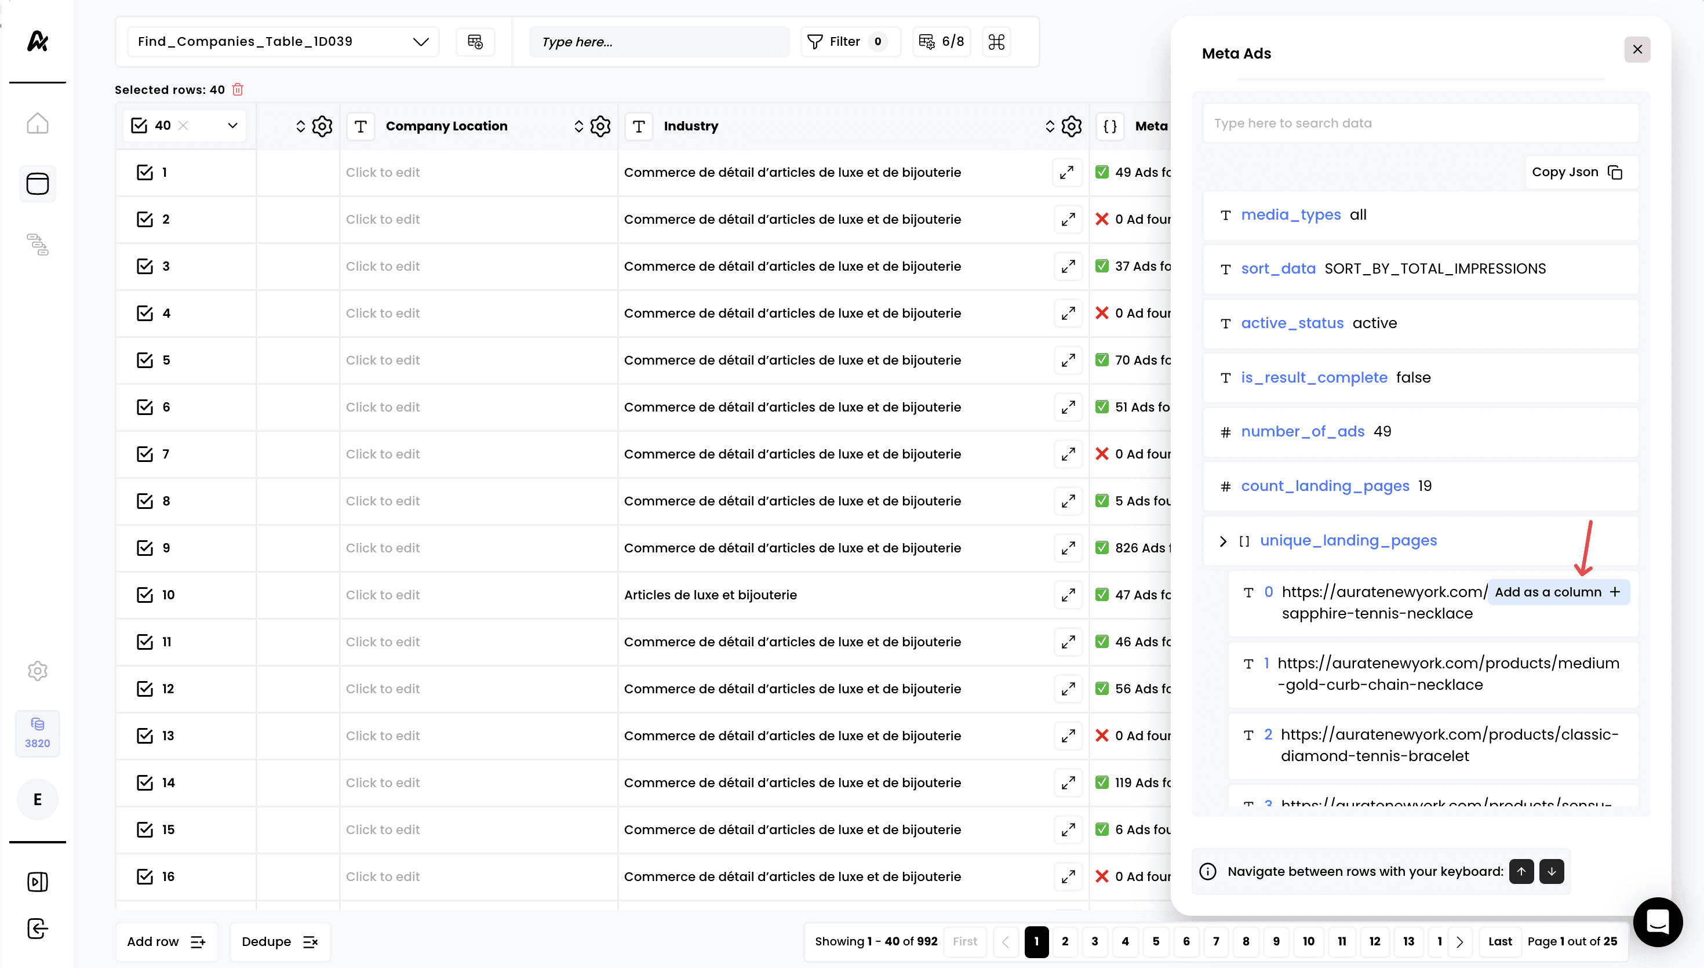Open the chat support bubble
Viewport: 1704px width, 968px height.
1658,922
